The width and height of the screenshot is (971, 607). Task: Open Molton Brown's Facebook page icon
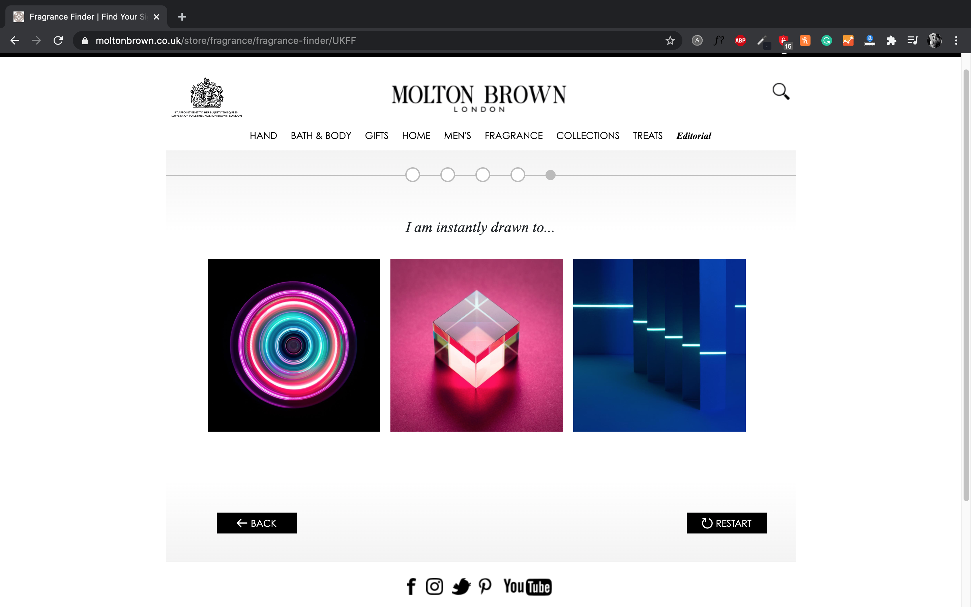pos(411,586)
